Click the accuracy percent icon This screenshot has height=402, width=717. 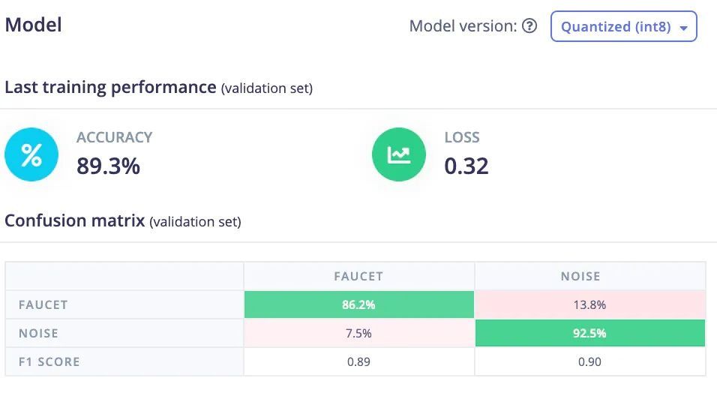31,155
